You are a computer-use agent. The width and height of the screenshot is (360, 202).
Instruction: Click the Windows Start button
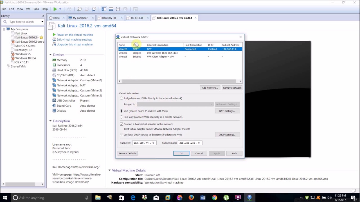click(x=5, y=198)
